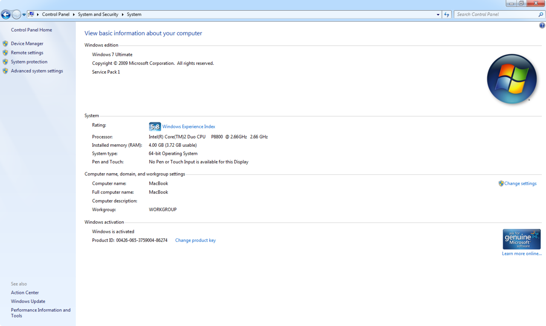Click the 'ask for genuine Microsoft' badge
The image size is (546, 326).
[521, 239]
